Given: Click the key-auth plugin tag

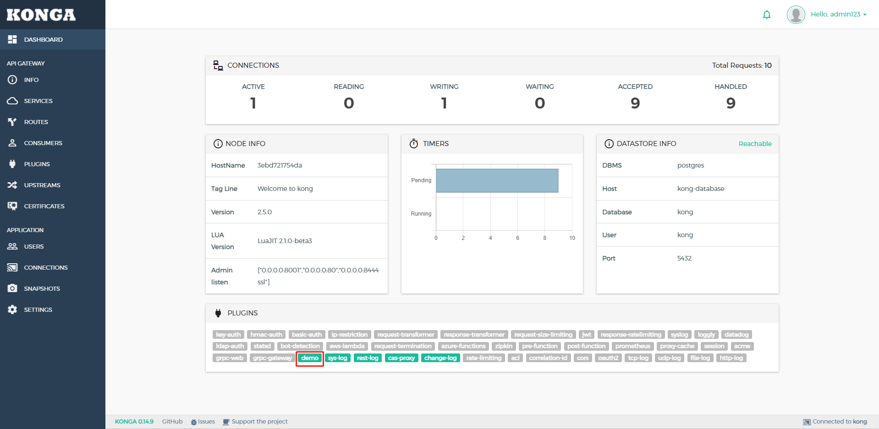Looking at the screenshot, I should [228, 335].
